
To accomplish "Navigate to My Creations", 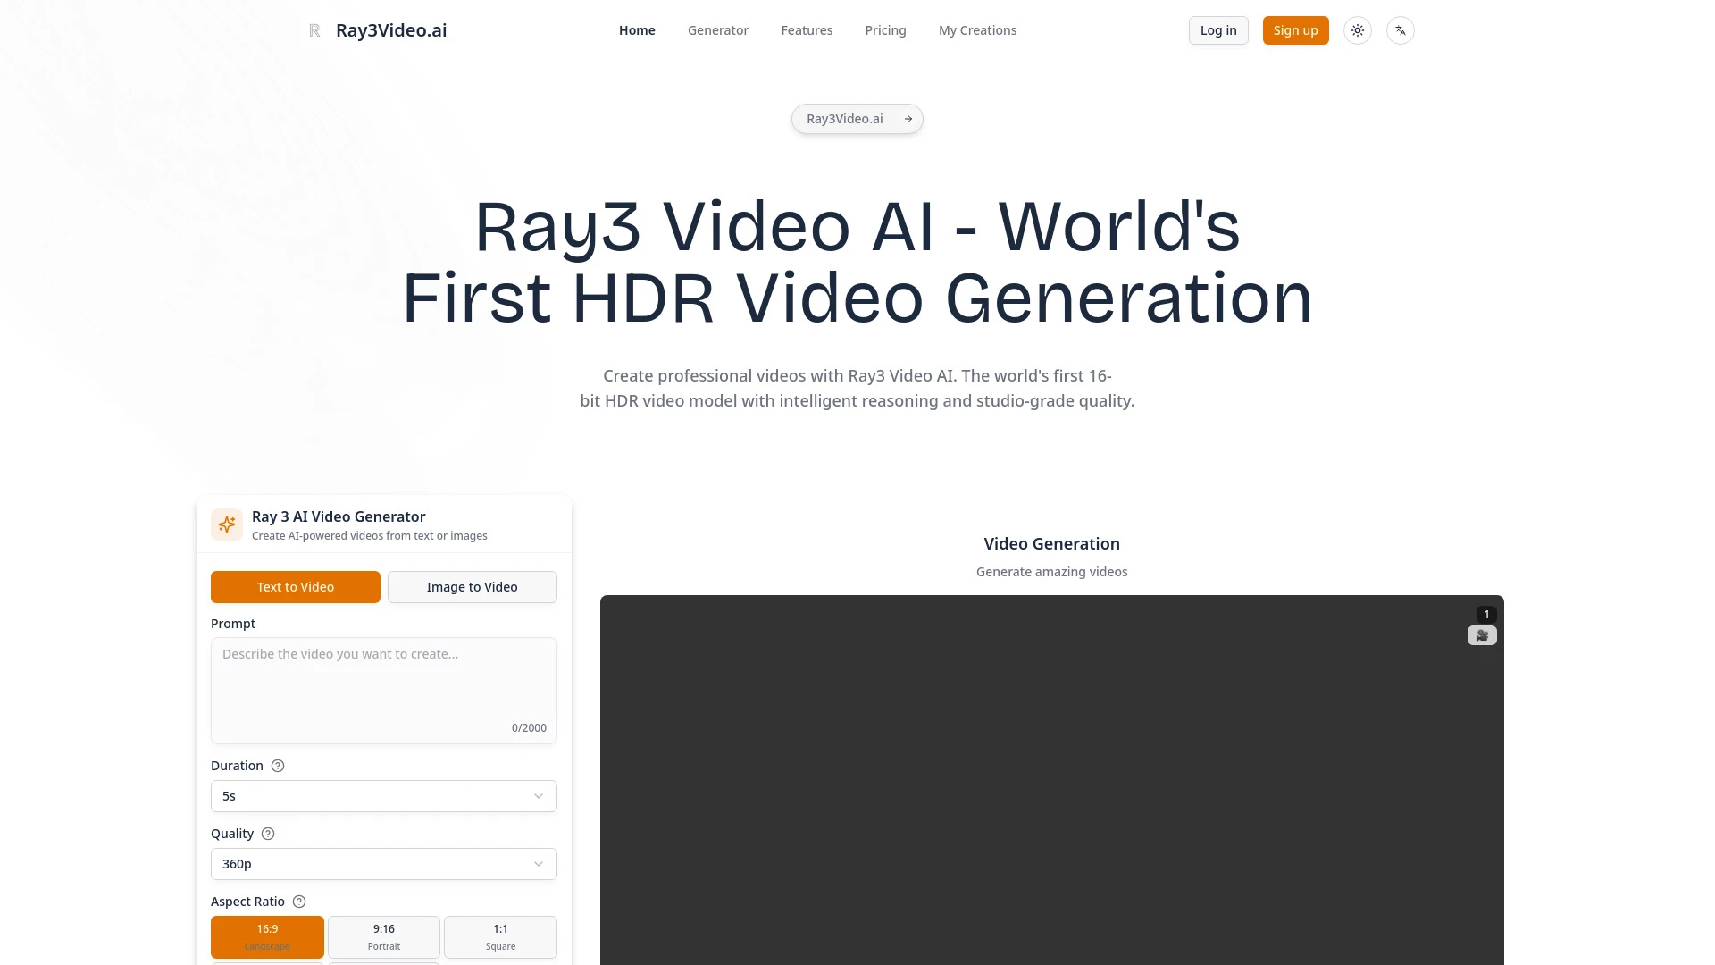I will pos(977,29).
